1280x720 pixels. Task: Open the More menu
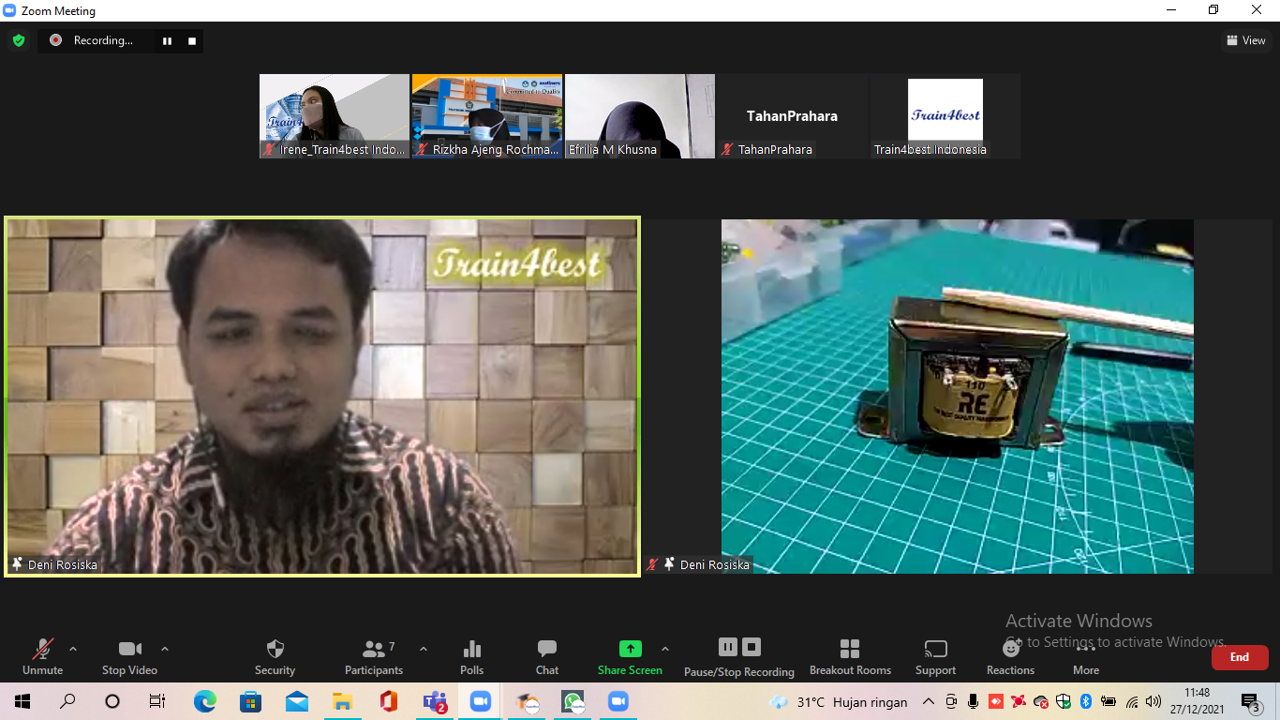point(1086,656)
